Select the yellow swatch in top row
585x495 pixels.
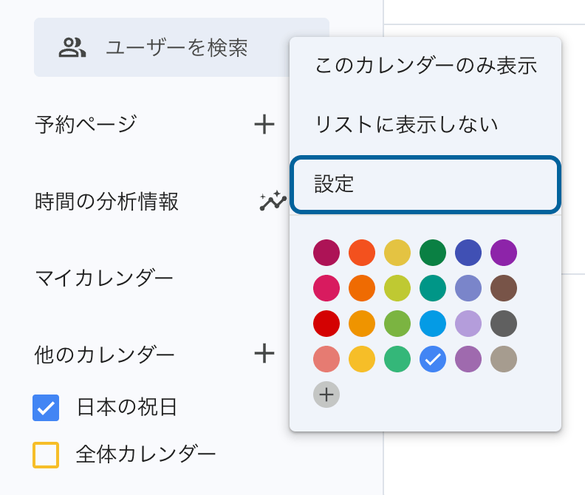[x=397, y=253]
